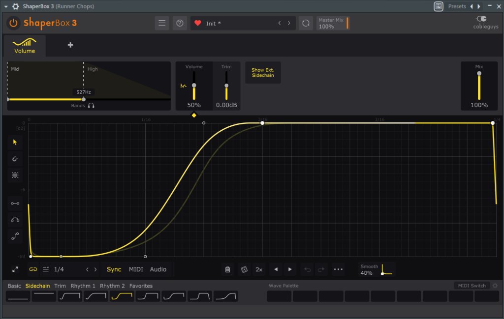The width and height of the screenshot is (504, 319).
Task: Toggle the link icon beside 1/4
Action: coord(33,269)
